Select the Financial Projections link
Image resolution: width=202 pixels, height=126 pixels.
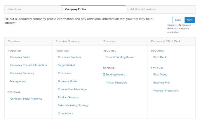166,91
